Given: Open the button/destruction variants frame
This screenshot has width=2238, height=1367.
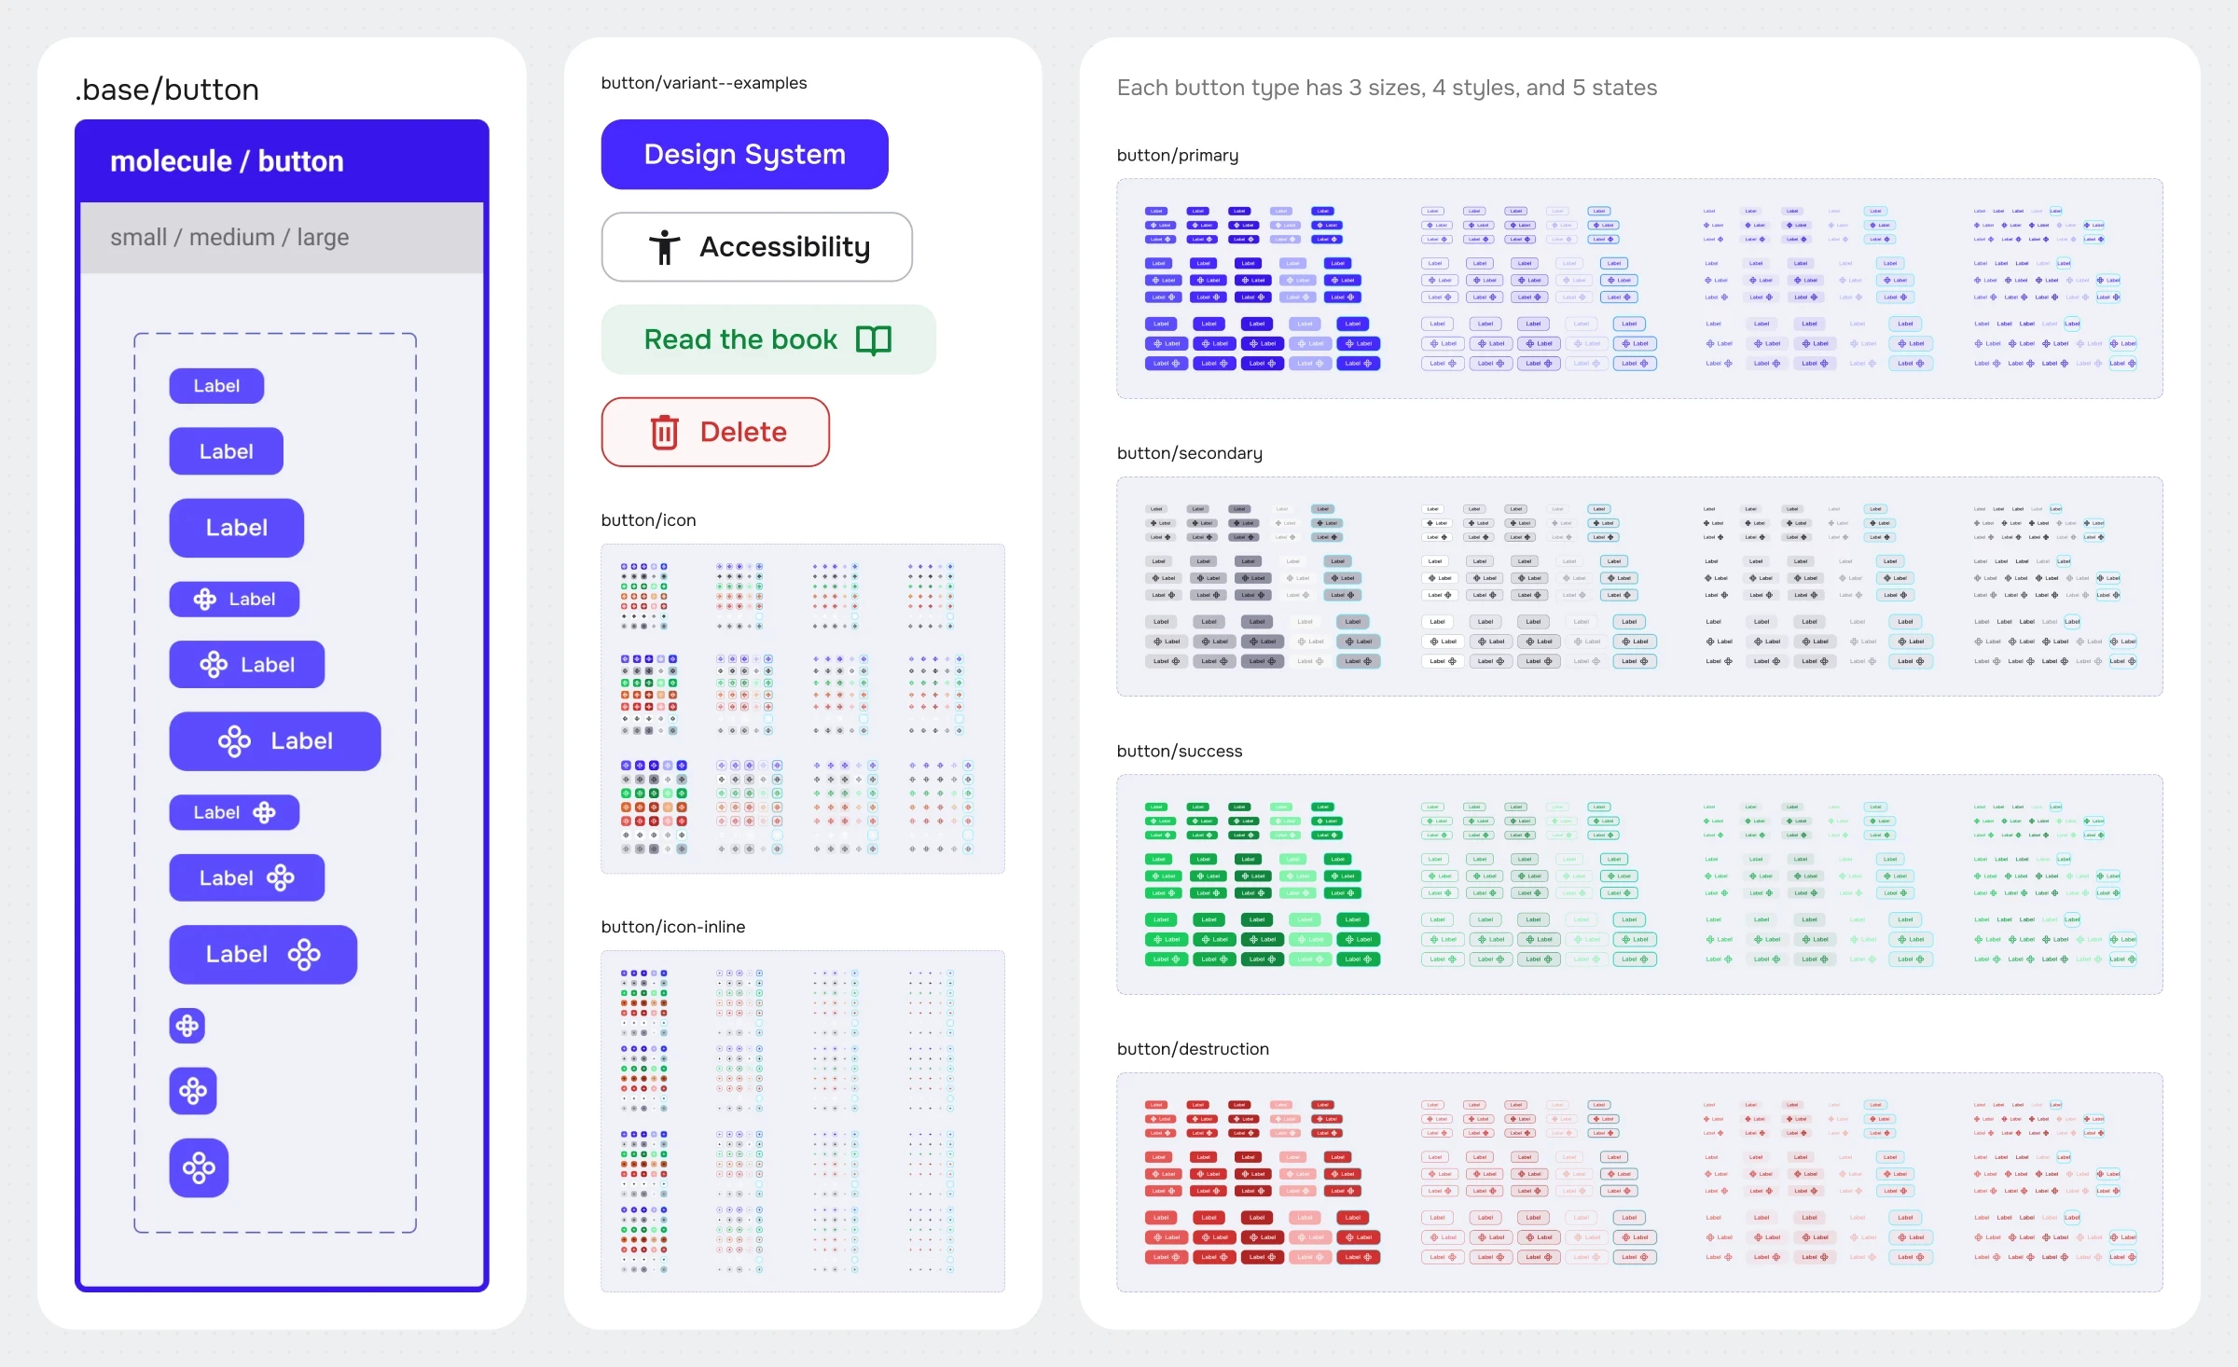Looking at the screenshot, I should click(1639, 1182).
